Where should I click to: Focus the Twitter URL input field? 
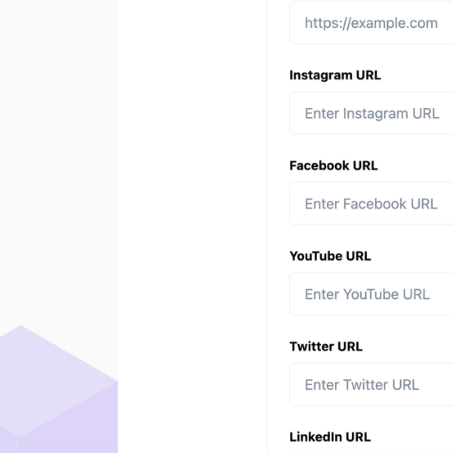coord(371,385)
